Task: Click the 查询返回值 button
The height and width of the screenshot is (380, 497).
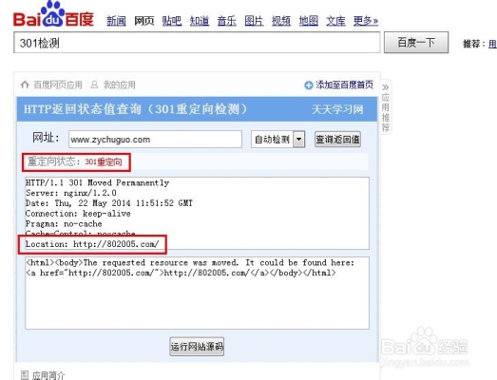Action: click(337, 140)
